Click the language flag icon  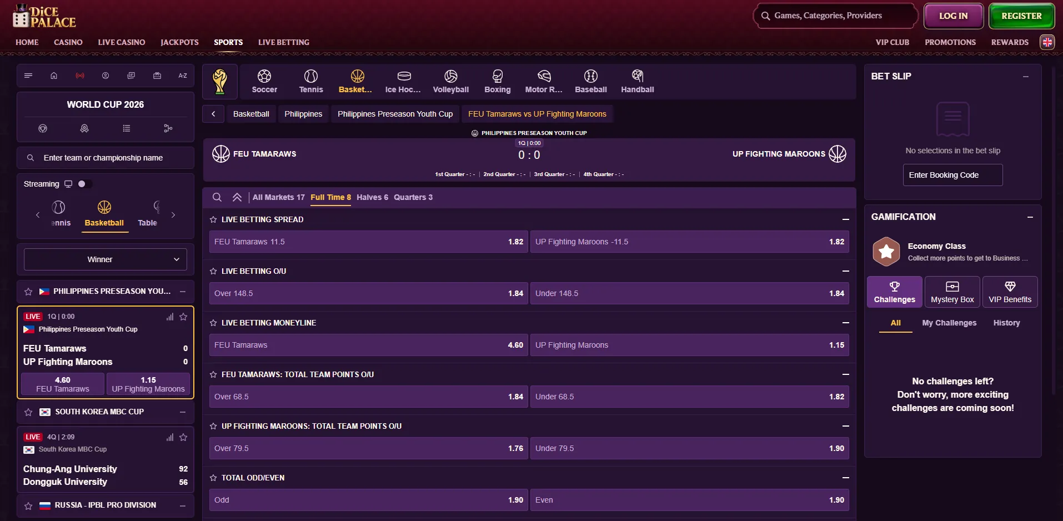point(1047,42)
